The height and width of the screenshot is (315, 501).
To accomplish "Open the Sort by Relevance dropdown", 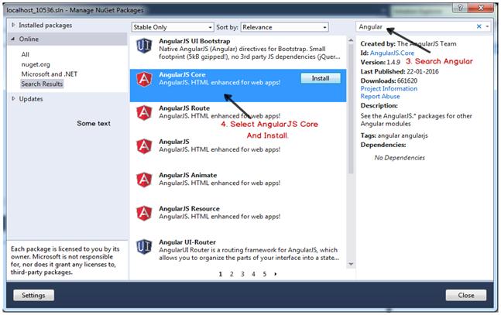I will point(284,27).
